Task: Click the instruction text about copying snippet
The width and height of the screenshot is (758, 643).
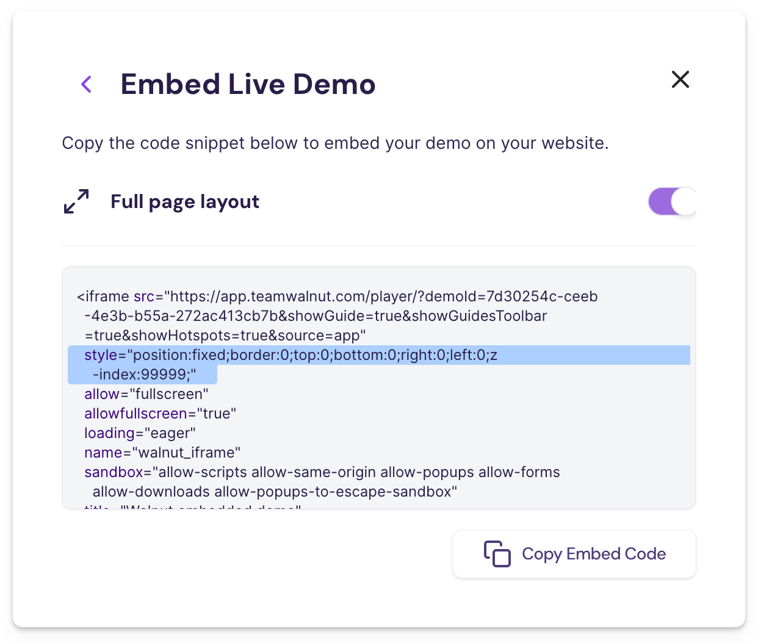Action: 335,143
